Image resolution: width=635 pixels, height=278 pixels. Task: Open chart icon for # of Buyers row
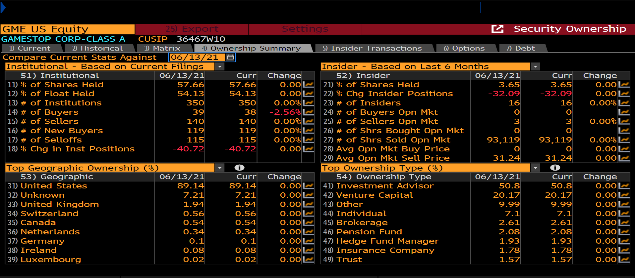[308, 112]
